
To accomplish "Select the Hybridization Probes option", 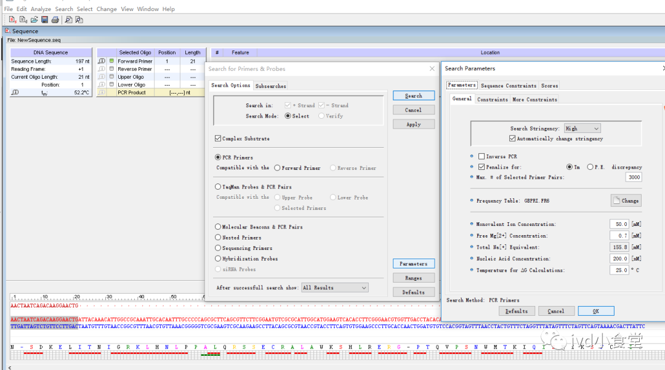I will (218, 259).
